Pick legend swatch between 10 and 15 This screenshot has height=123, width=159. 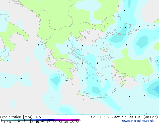33,120
